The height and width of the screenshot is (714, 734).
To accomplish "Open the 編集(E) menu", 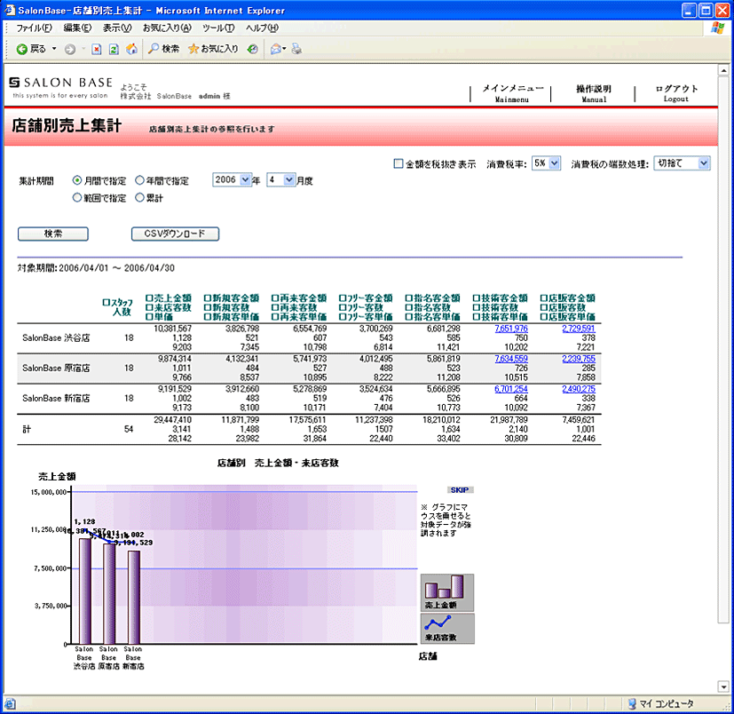I will pyautogui.click(x=78, y=28).
